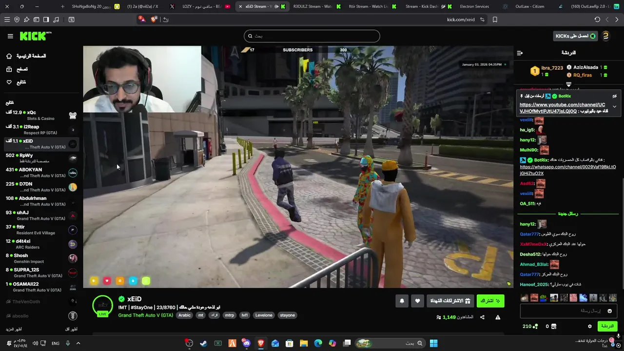Hide the pinned BotRix message
Image resolution: width=624 pixels, height=351 pixels.
point(614,96)
